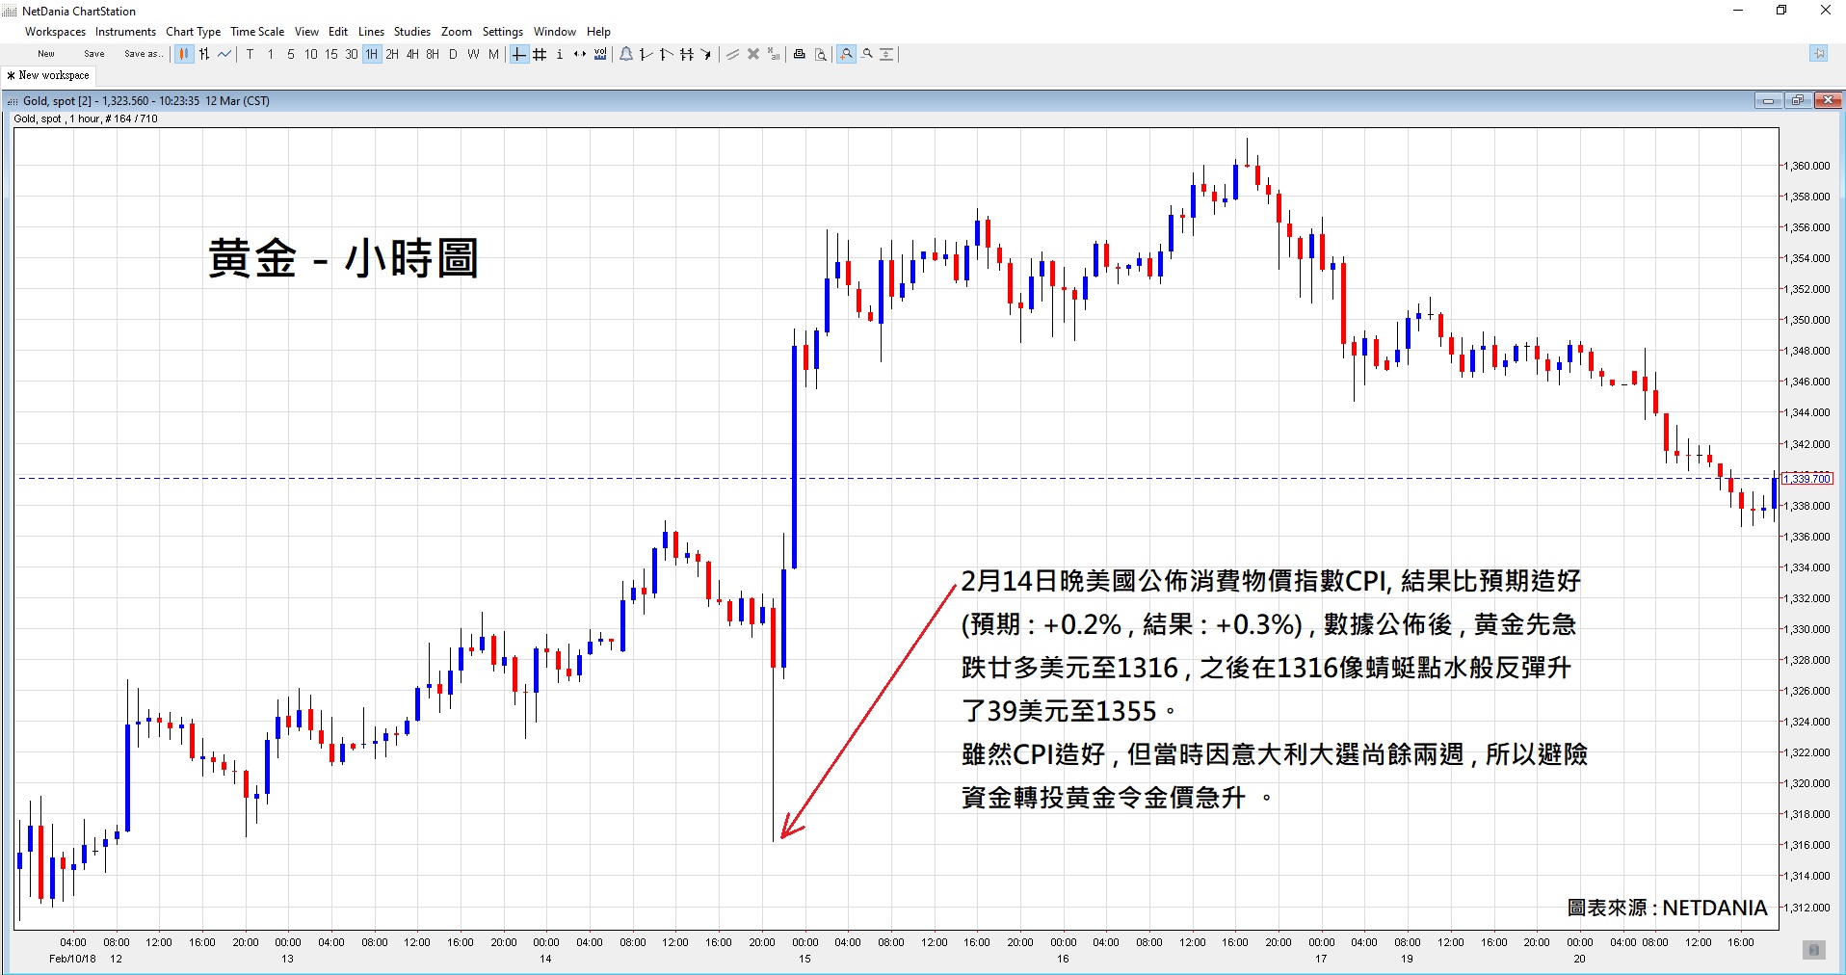Click the 1,339.700 current price label
Screen dimensions: 1846x975
click(x=1806, y=479)
